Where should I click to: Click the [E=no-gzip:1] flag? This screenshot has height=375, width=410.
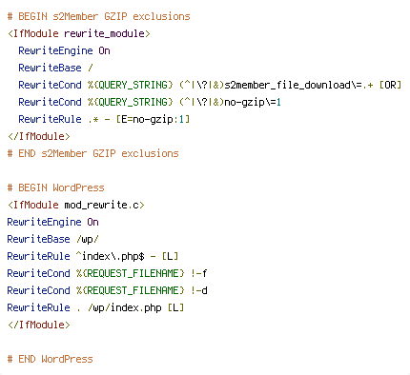(153, 119)
